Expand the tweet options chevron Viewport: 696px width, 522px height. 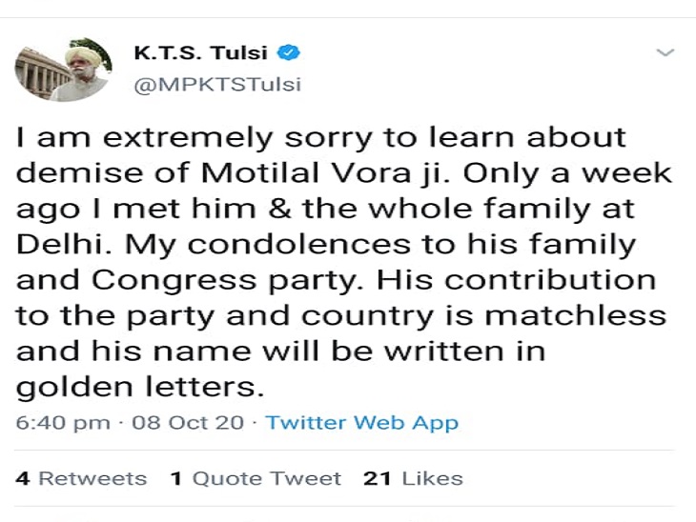coord(665,52)
